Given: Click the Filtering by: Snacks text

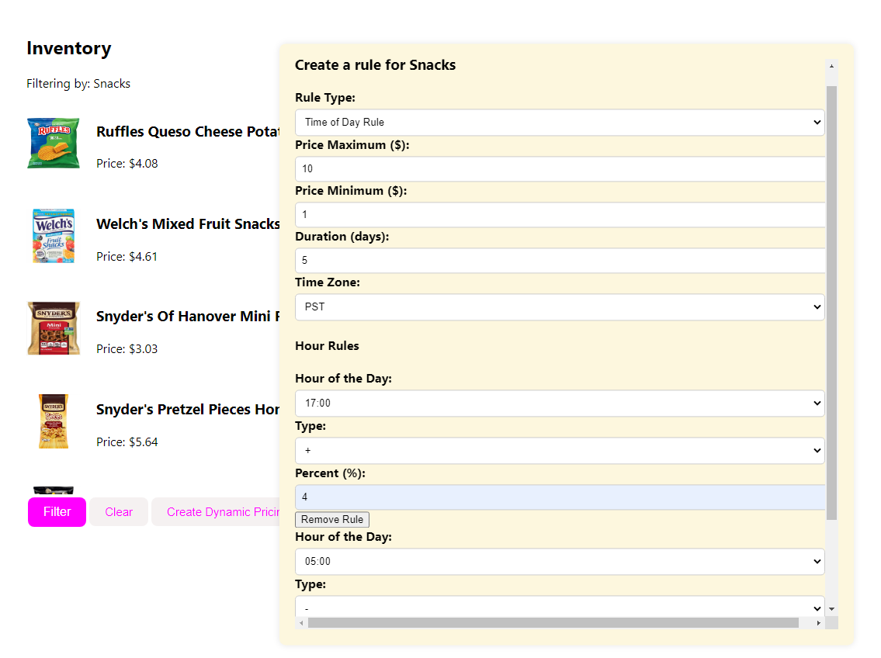Looking at the screenshot, I should pos(78,84).
